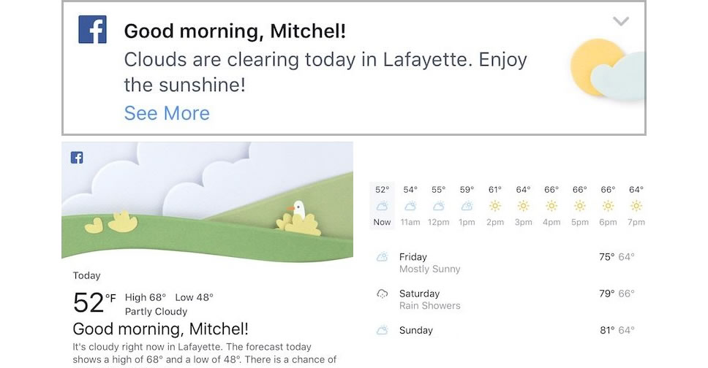
Task: Click the Friday weather icon
Action: (382, 257)
